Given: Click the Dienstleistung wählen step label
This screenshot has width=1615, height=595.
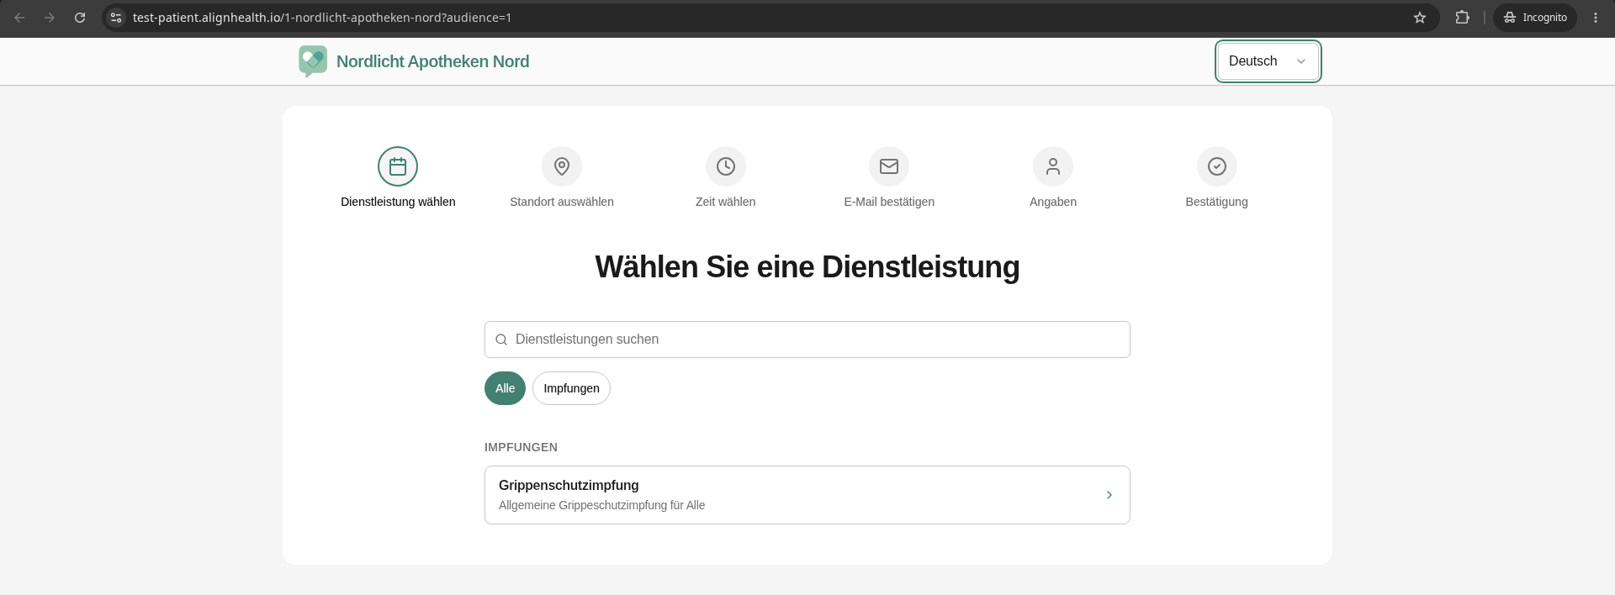Looking at the screenshot, I should tap(398, 202).
